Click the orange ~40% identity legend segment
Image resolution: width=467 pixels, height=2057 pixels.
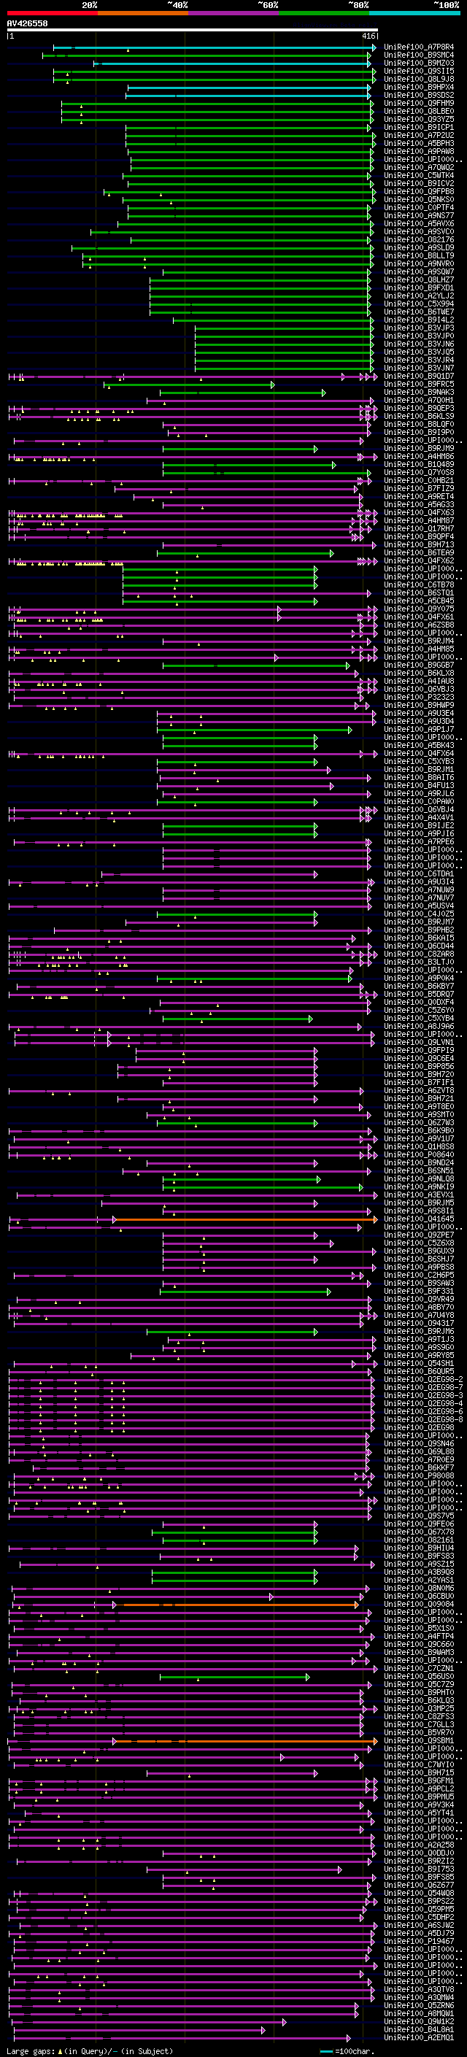coord(143,13)
